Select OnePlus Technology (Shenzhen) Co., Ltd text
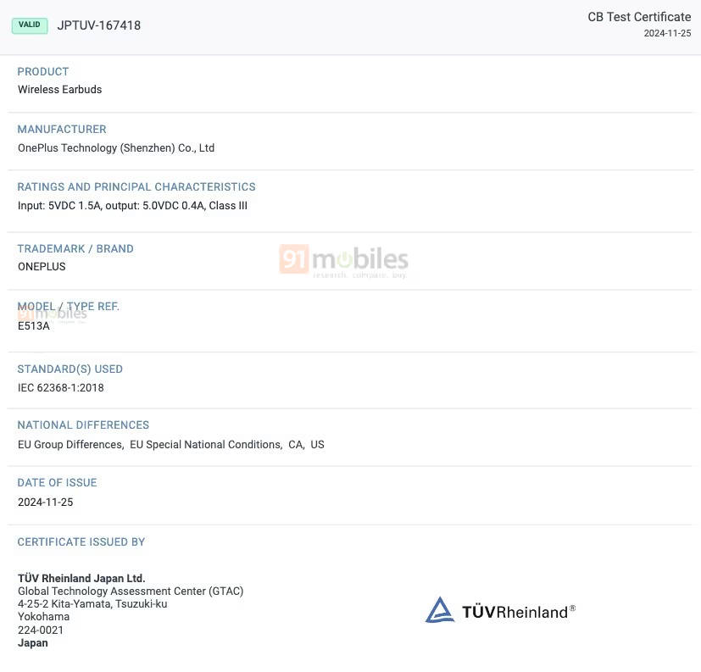Viewport: 701px width, 672px height. point(116,148)
